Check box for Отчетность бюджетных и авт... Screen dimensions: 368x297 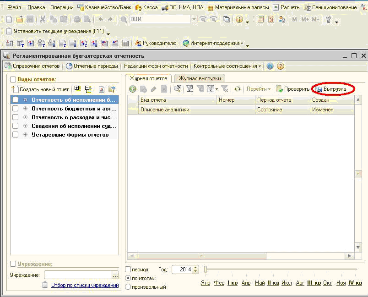point(15,109)
